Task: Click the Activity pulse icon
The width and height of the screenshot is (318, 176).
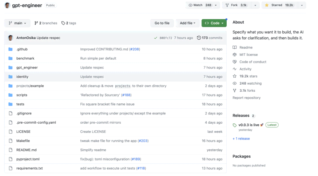Action: click(x=235, y=69)
